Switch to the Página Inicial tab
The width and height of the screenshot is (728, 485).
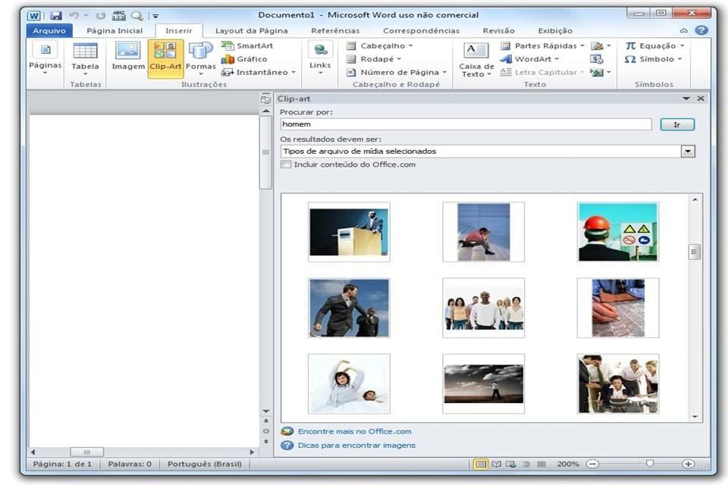[x=115, y=30]
